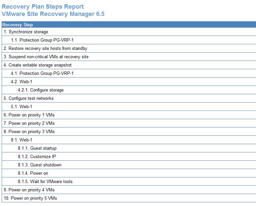Select row '8.1.1. Guest startup'
This screenshot has width=256, height=206.
[x=129, y=148]
